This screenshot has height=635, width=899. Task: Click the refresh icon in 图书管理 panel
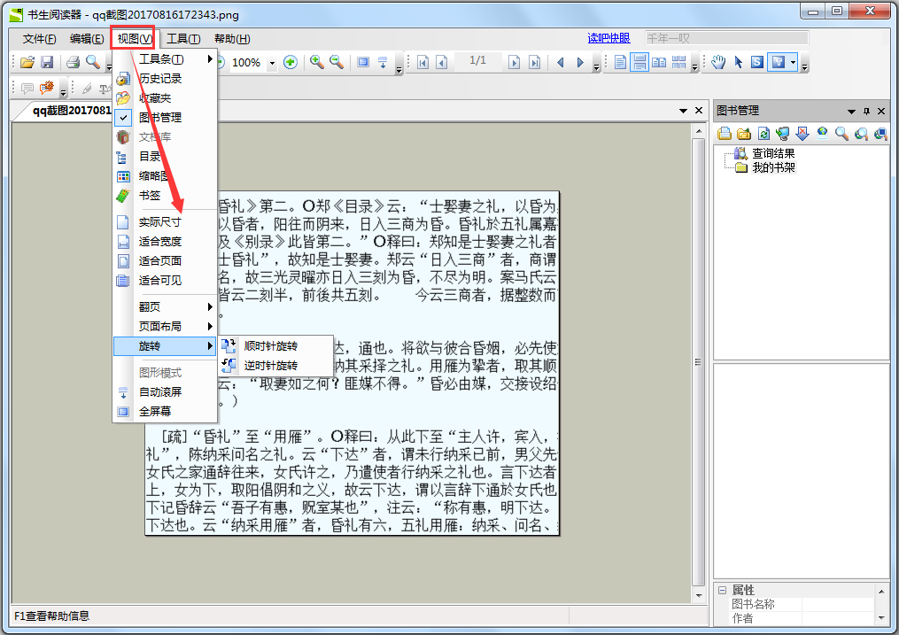(x=762, y=133)
